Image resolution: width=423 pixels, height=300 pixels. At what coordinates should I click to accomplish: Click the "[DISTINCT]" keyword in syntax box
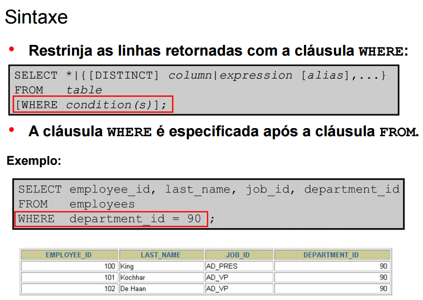(125, 76)
